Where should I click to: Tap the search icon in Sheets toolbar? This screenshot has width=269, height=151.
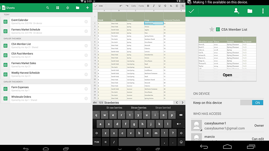pos(48,8)
